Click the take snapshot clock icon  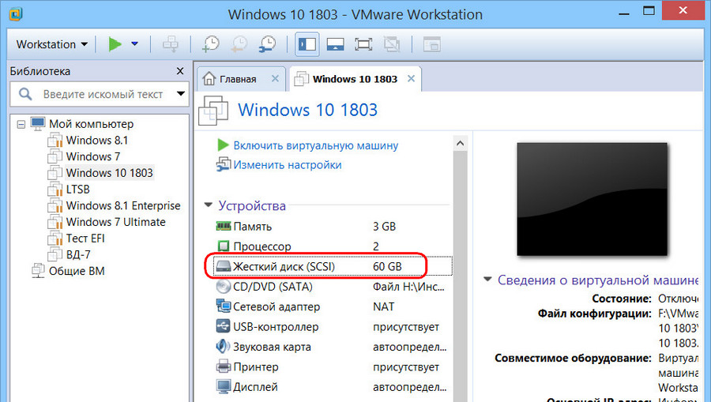click(211, 44)
